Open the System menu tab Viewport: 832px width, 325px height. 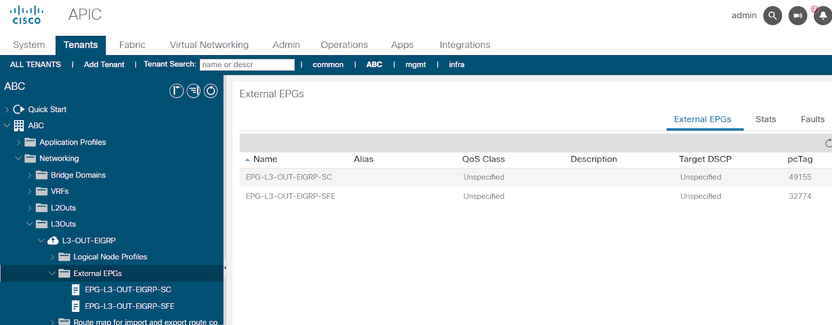(29, 45)
